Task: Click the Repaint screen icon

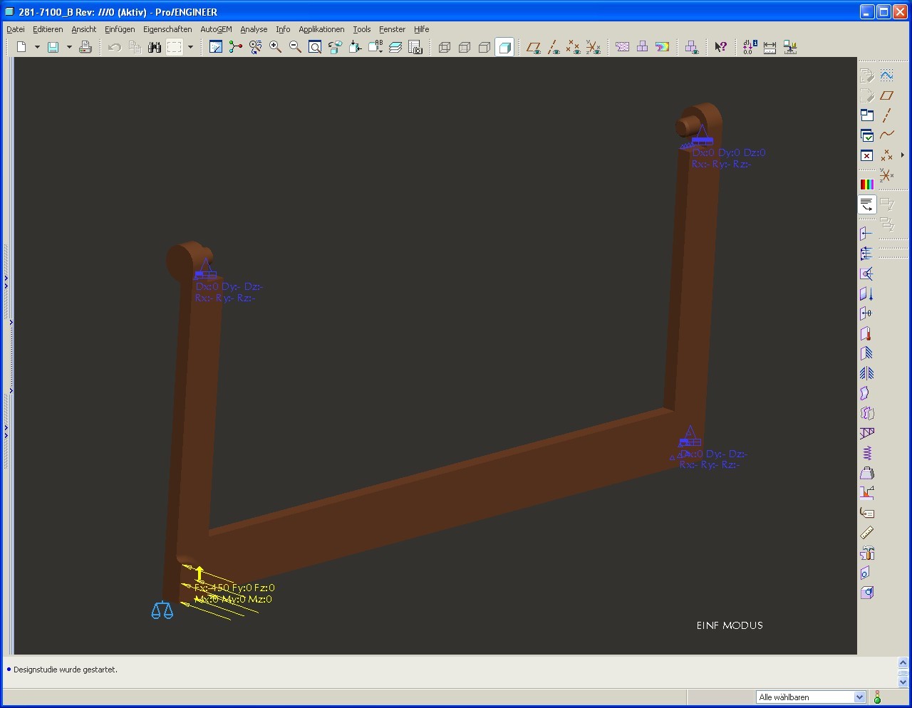Action: (x=216, y=47)
